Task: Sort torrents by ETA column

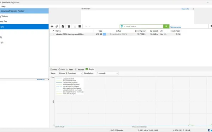Action: (x=161, y=31)
